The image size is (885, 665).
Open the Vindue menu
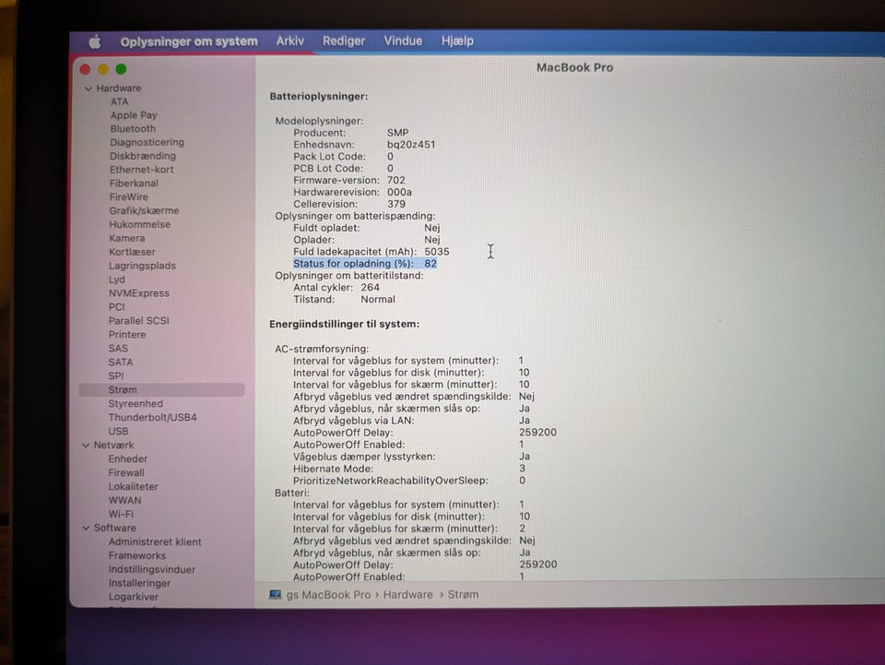[x=403, y=41]
